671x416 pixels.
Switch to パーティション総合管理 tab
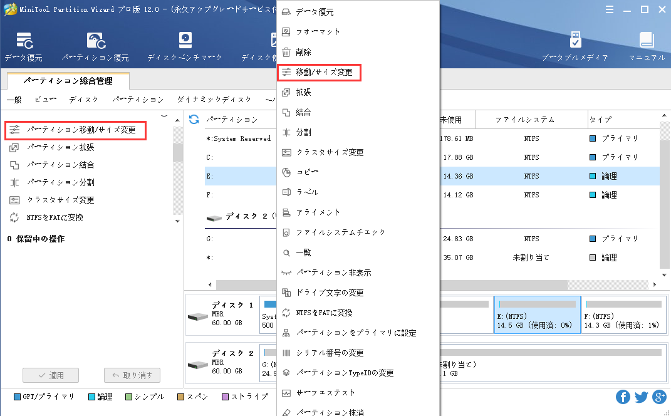point(68,81)
